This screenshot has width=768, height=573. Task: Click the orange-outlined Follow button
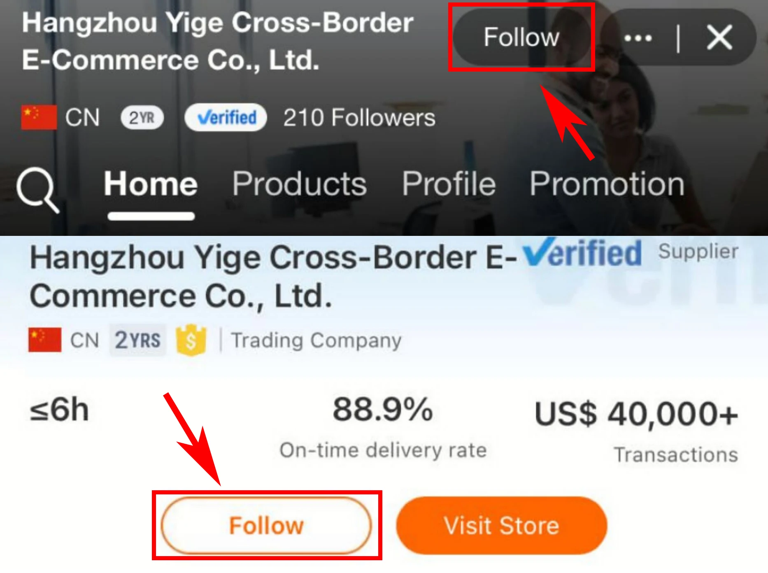point(266,525)
